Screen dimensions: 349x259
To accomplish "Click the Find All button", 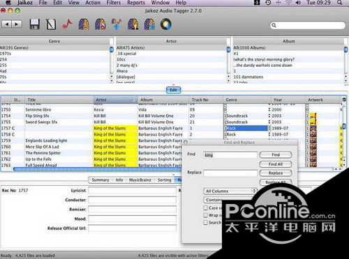I will (276, 164).
